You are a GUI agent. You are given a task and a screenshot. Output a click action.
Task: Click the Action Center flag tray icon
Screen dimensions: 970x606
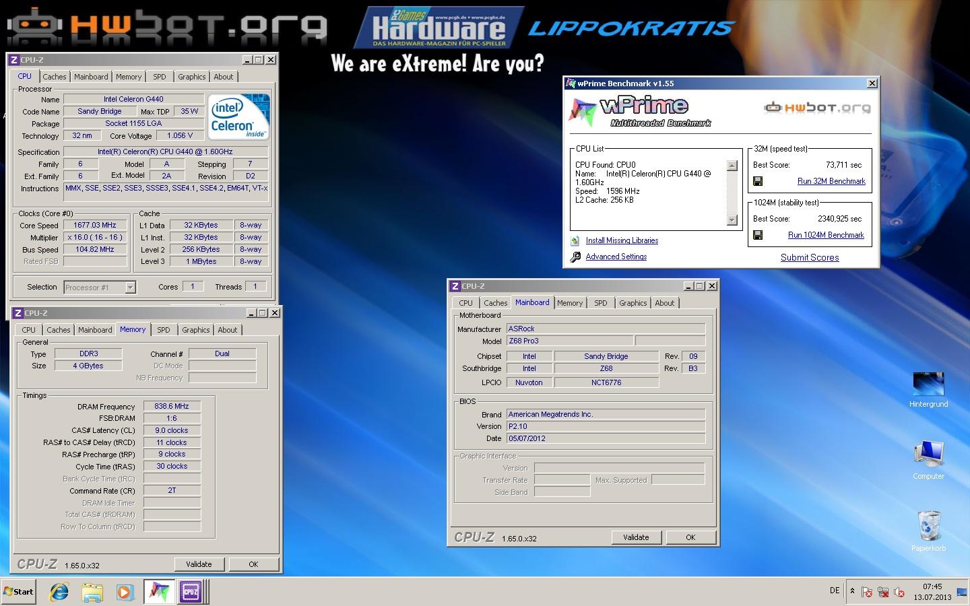pos(867,592)
